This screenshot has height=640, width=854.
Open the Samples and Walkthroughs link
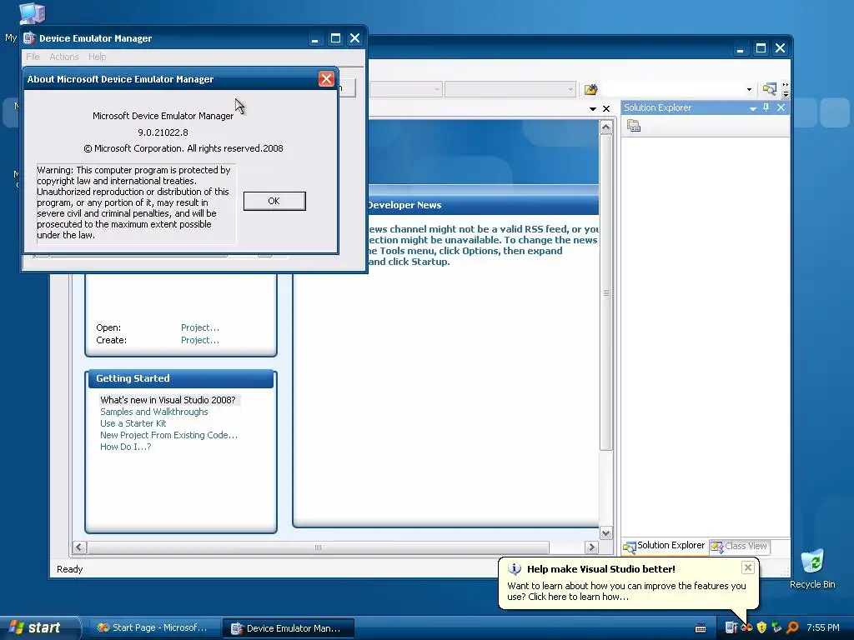(154, 412)
